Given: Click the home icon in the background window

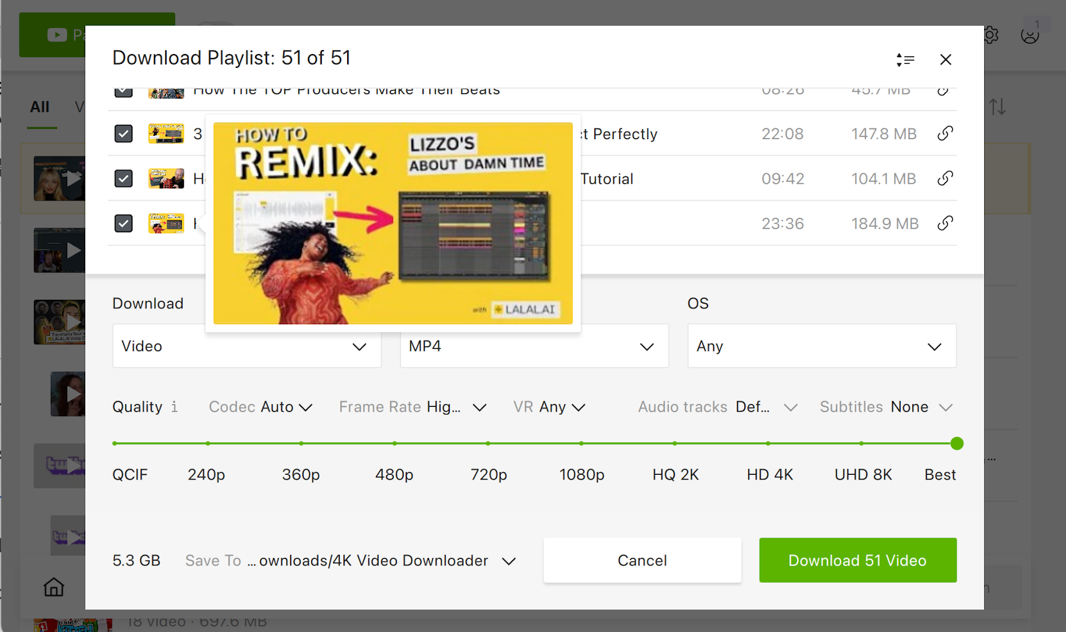Looking at the screenshot, I should (x=54, y=587).
